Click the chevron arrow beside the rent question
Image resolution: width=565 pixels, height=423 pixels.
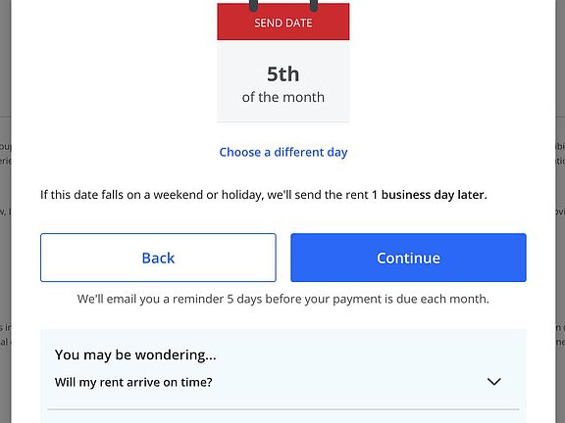click(494, 382)
